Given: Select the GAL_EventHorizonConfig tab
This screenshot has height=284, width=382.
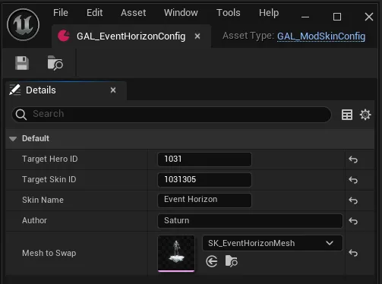Looking at the screenshot, I should tap(131, 36).
